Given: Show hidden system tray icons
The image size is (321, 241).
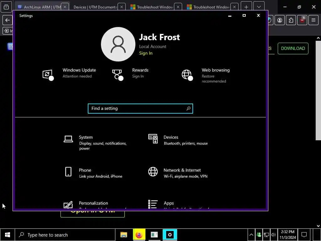Looking at the screenshot, I should pyautogui.click(x=251, y=235).
